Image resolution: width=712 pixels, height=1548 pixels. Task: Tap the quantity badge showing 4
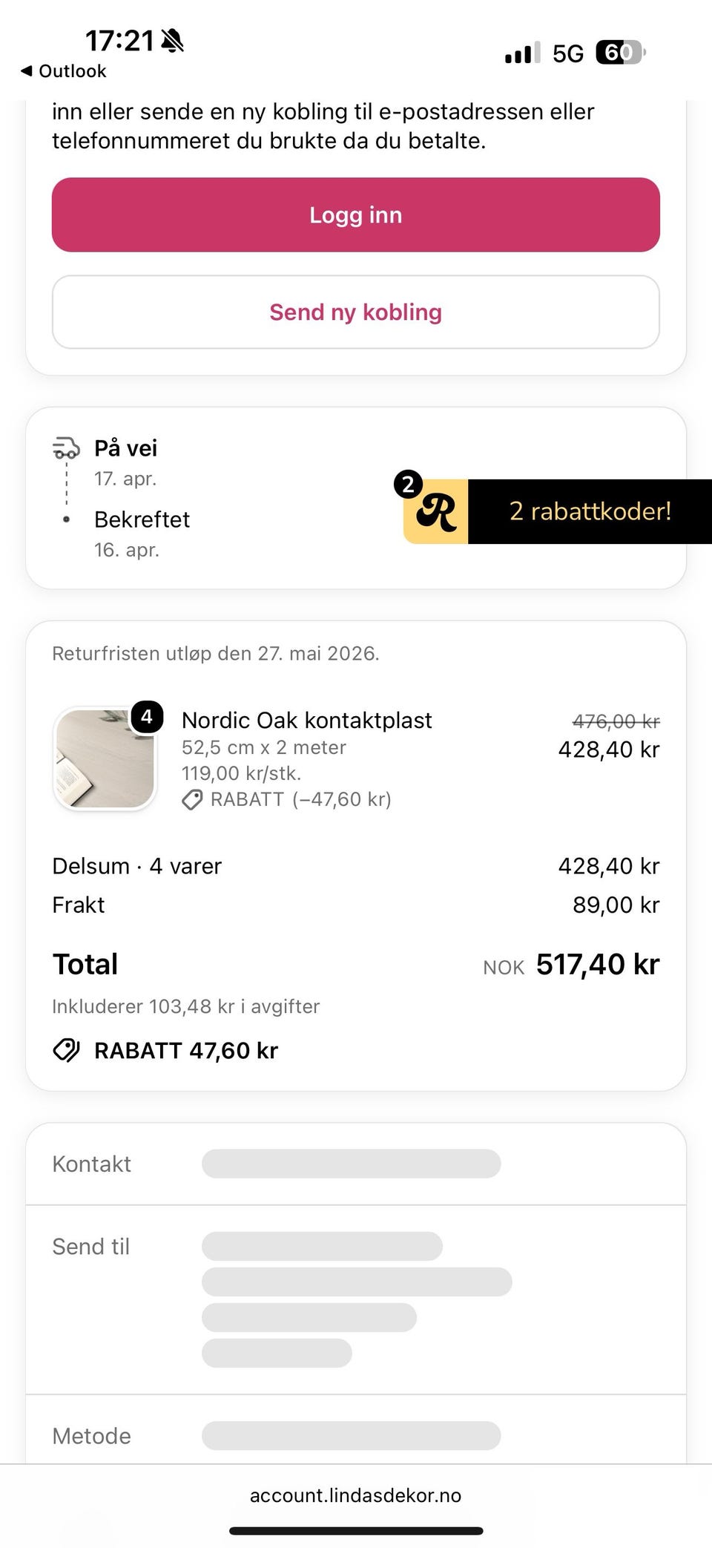tap(147, 716)
